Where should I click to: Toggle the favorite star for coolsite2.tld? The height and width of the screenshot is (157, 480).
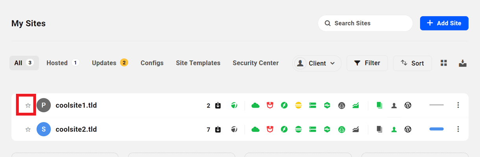[x=28, y=129]
